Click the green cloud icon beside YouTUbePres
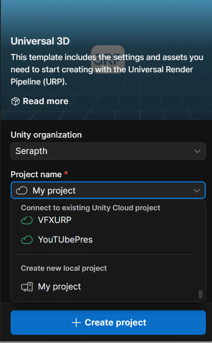The height and width of the screenshot is (343, 212). point(27,240)
